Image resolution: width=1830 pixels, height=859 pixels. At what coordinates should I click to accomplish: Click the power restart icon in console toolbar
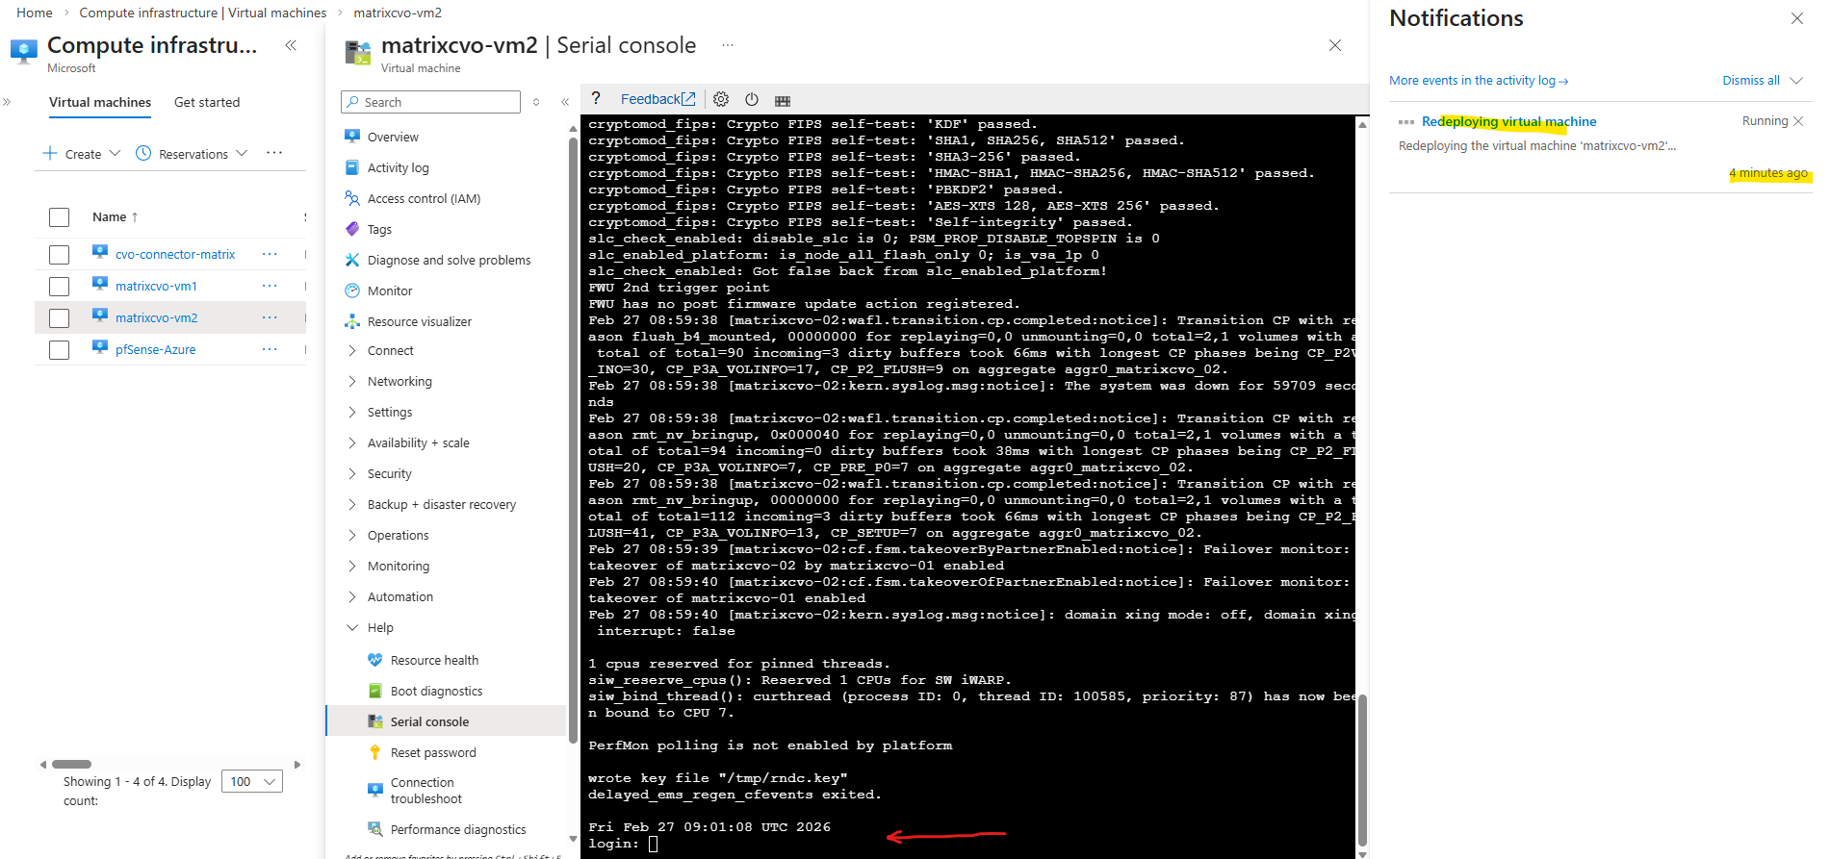752,99
